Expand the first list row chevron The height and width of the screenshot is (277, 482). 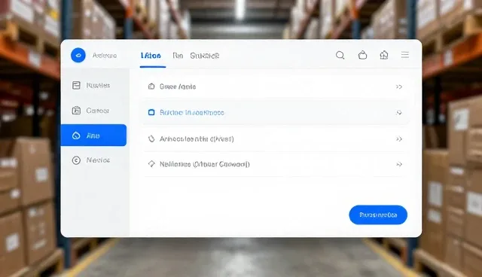coord(399,87)
